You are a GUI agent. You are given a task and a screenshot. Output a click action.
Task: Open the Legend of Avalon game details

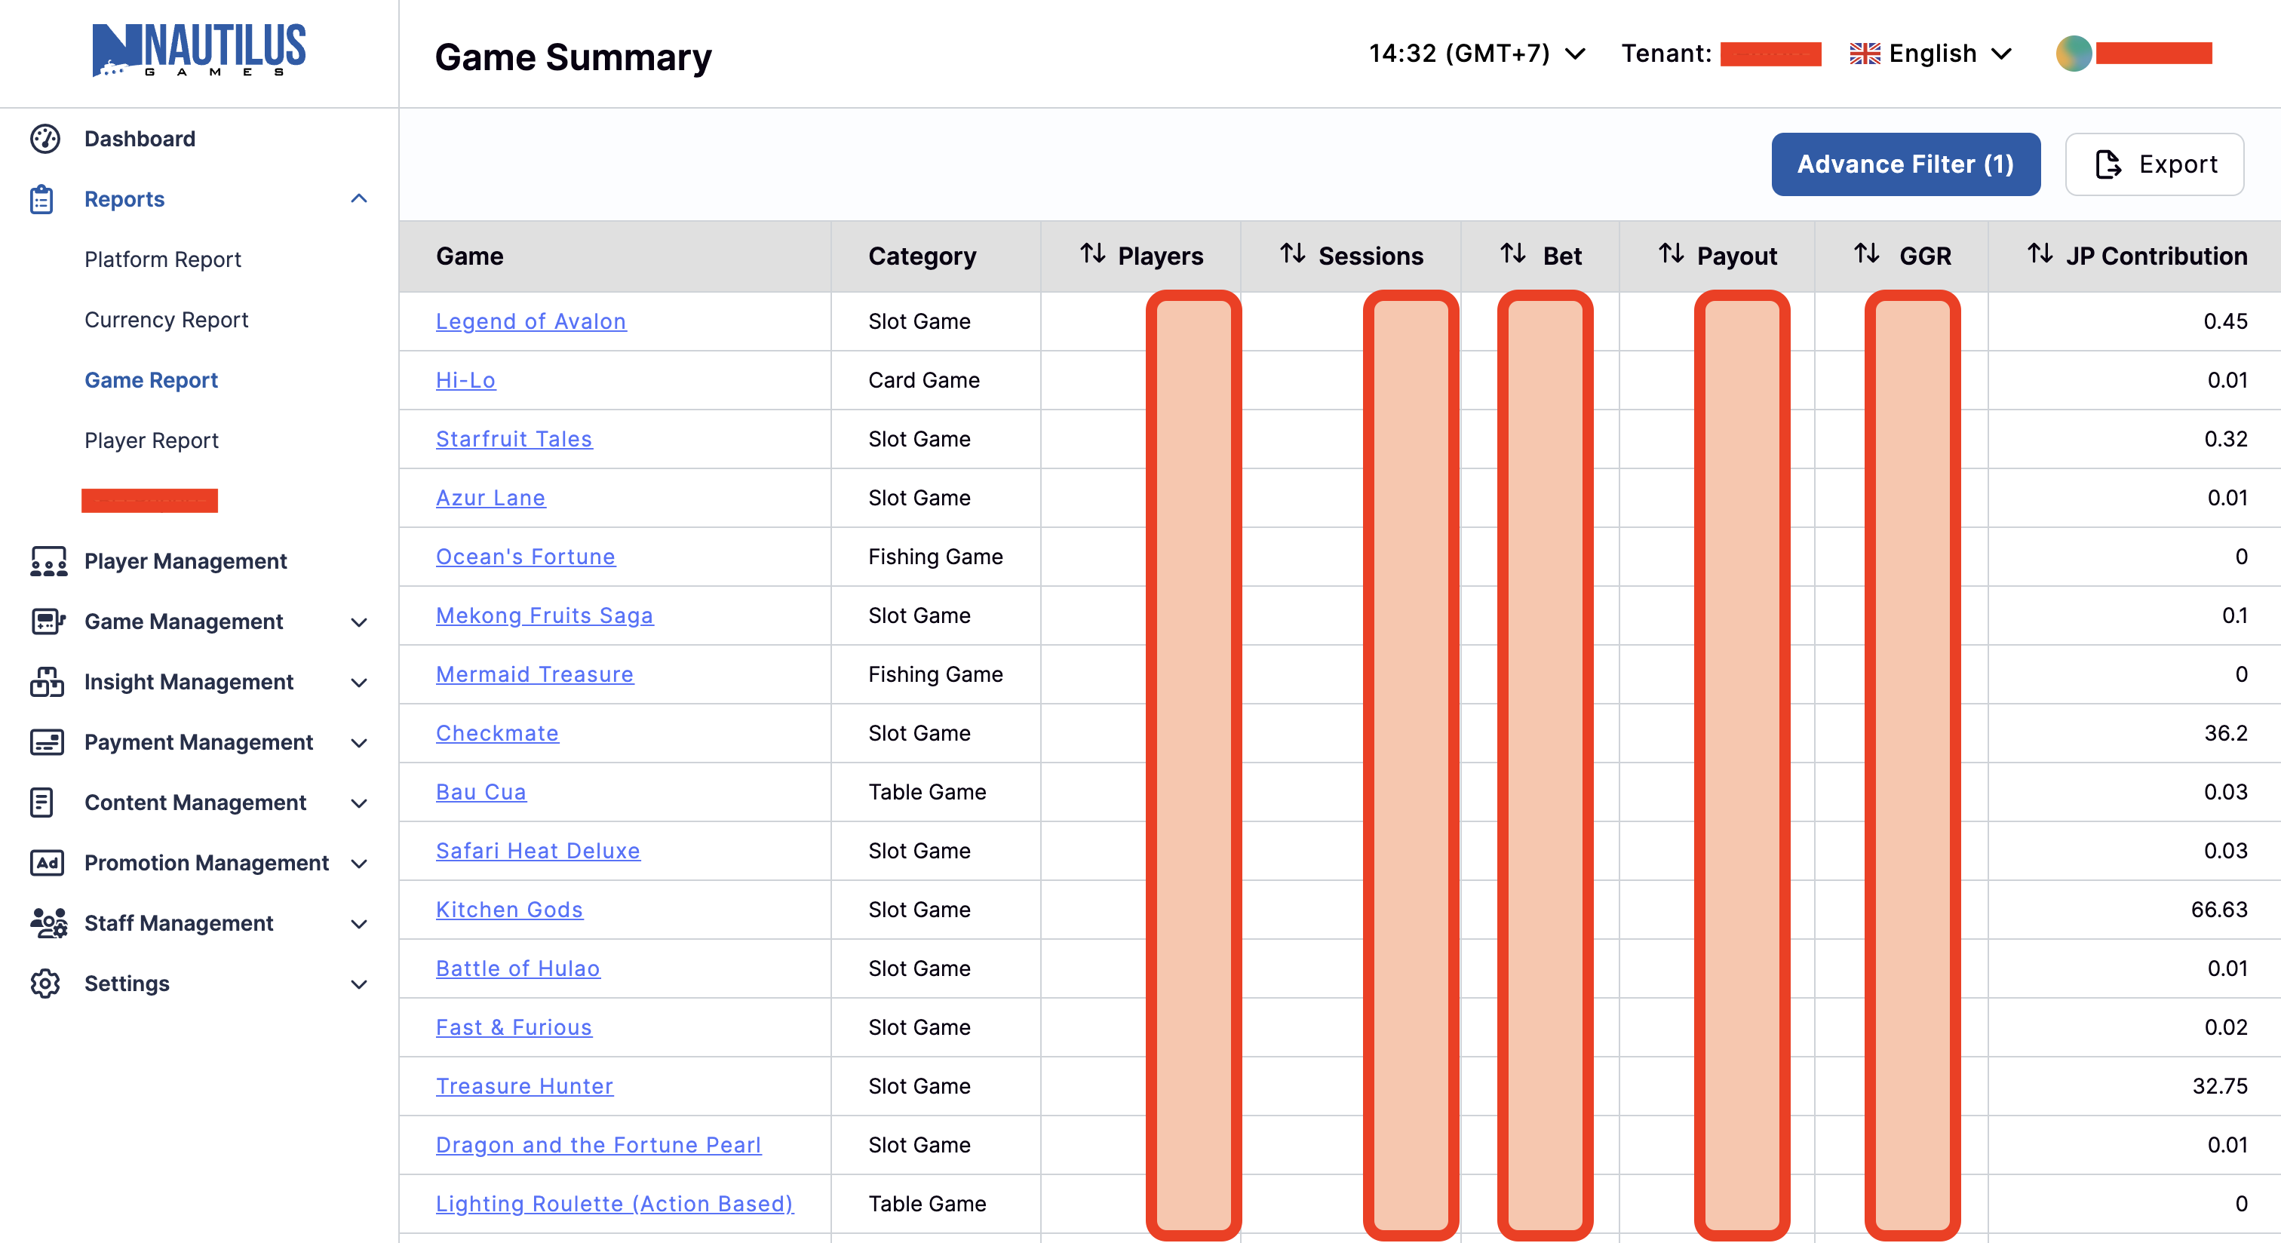click(x=530, y=321)
